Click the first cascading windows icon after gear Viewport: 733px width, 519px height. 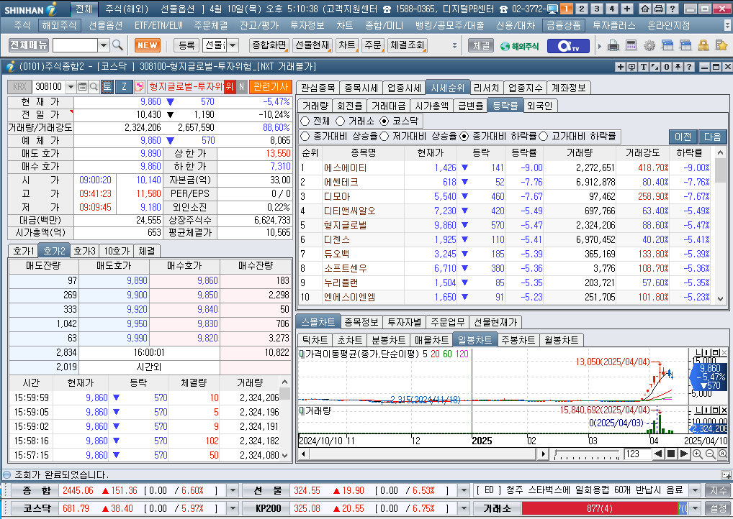pyautogui.click(x=667, y=46)
